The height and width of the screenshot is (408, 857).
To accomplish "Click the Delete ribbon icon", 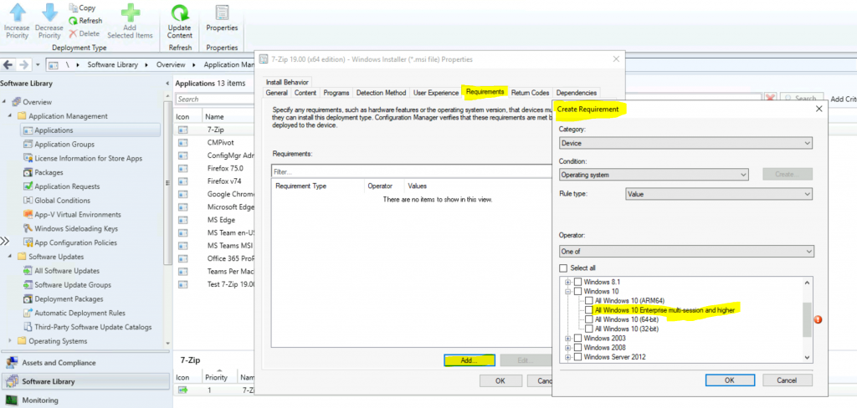I will [x=74, y=33].
